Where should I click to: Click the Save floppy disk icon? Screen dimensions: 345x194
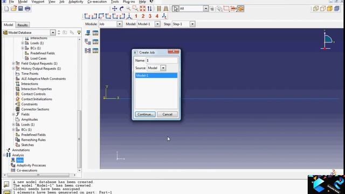(x=20, y=9)
